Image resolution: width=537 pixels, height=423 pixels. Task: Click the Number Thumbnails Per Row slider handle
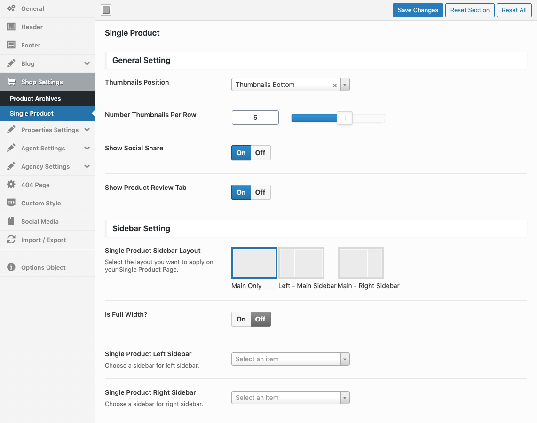[x=345, y=118]
